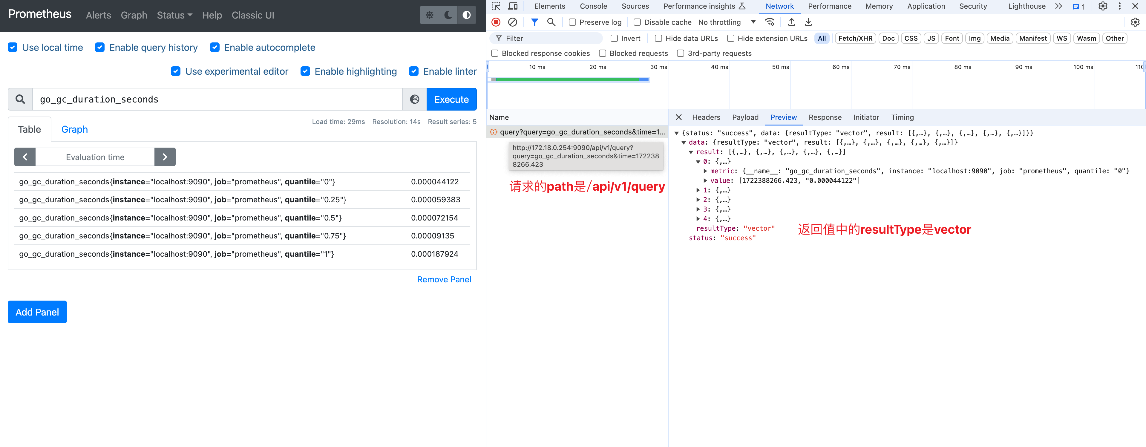Enable the Preserve log checkbox
The height and width of the screenshot is (447, 1146).
point(573,22)
